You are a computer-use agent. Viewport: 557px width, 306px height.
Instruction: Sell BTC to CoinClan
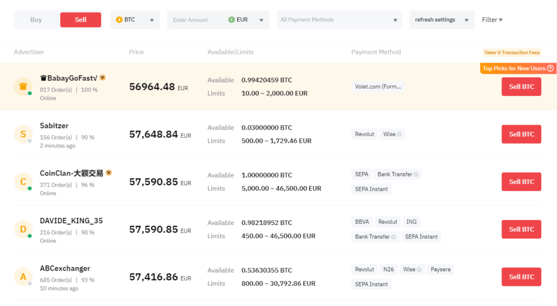click(x=521, y=182)
